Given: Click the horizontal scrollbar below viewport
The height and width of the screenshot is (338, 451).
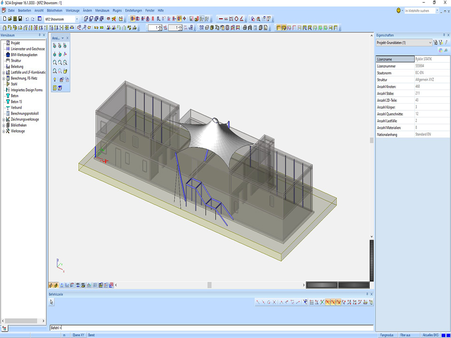Looking at the screenshot, I should coord(209,285).
